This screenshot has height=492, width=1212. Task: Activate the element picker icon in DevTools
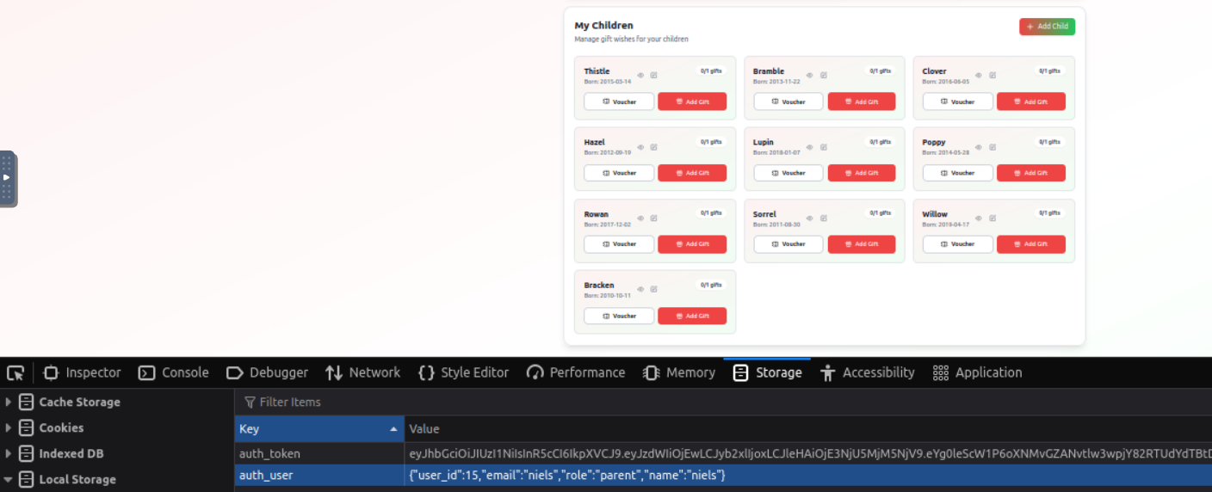coord(15,372)
